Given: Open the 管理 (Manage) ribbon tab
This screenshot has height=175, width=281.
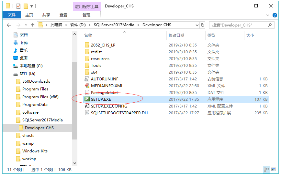Looking at the screenshot, I should pos(86,15).
